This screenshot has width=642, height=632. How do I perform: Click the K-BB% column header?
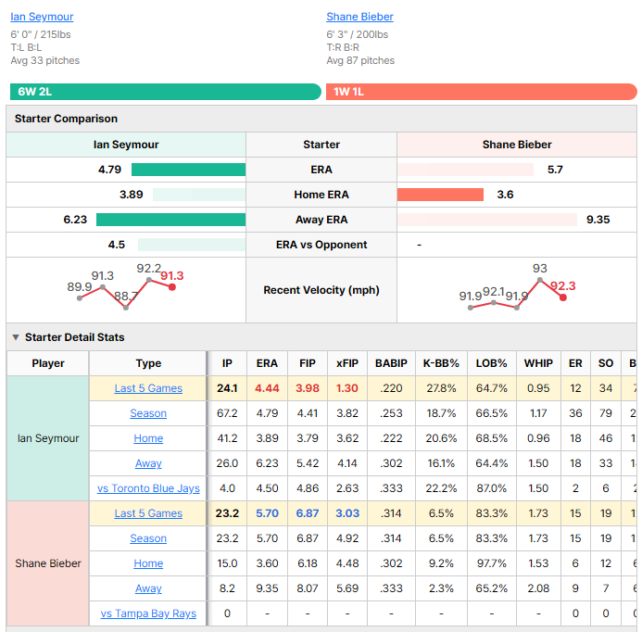(441, 363)
